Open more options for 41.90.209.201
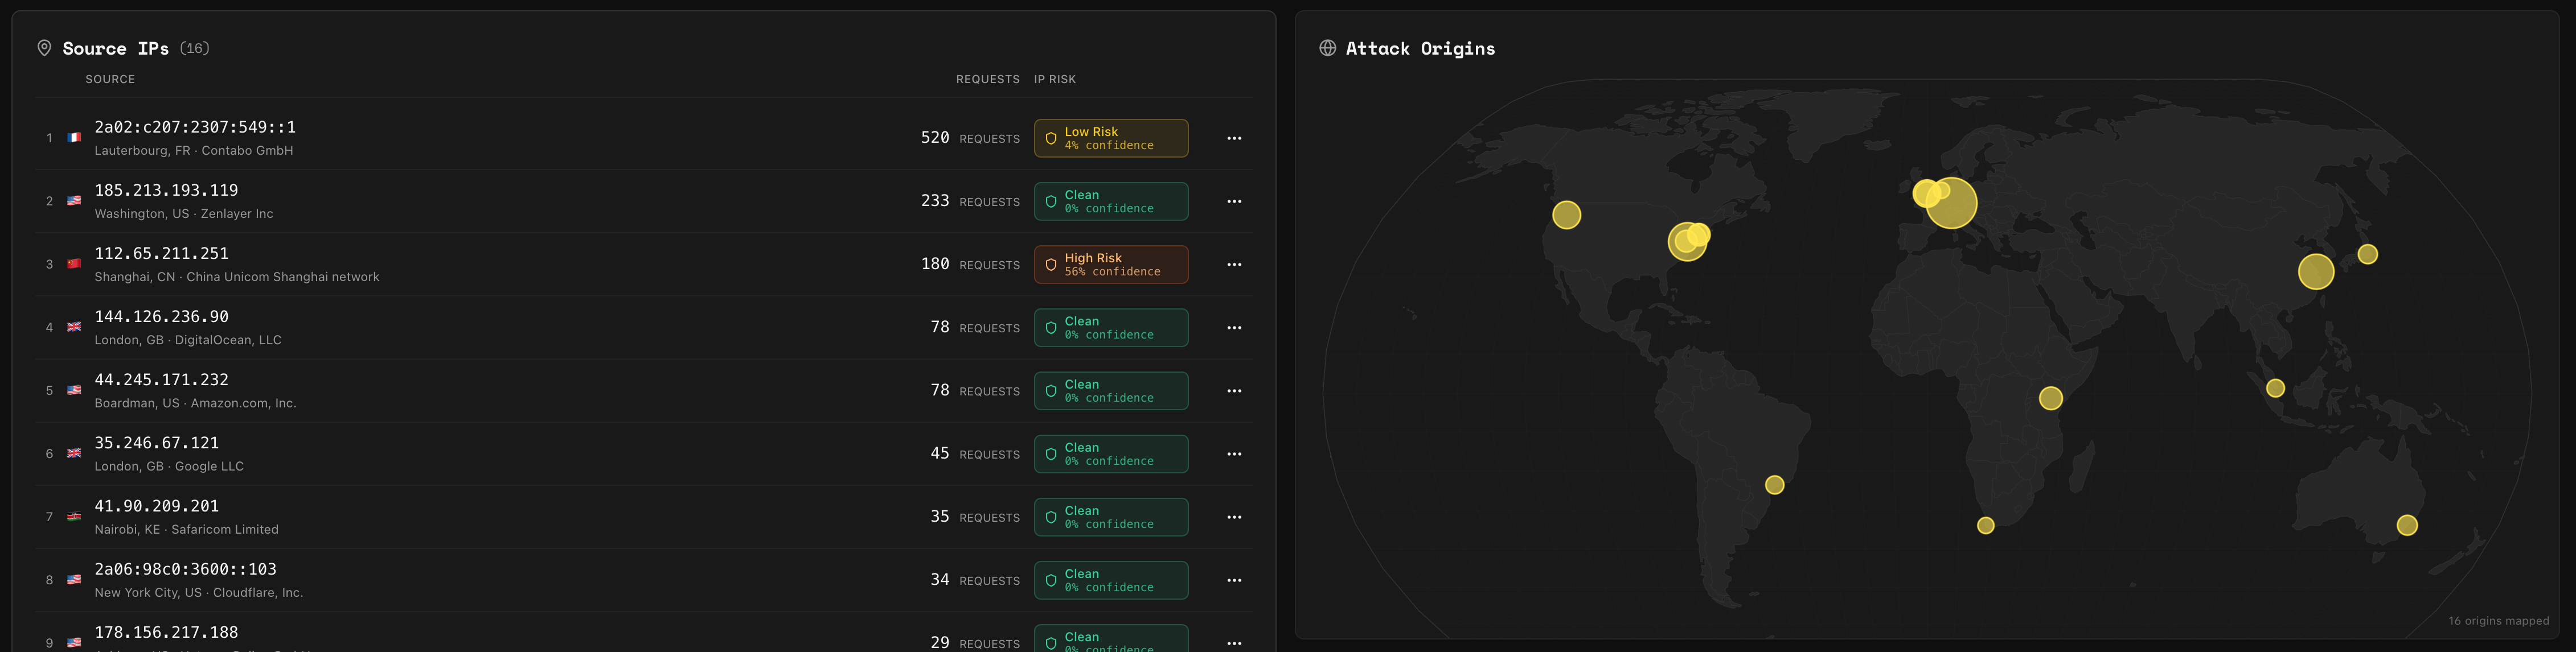Viewport: 2576px width, 652px height. pos(1234,517)
